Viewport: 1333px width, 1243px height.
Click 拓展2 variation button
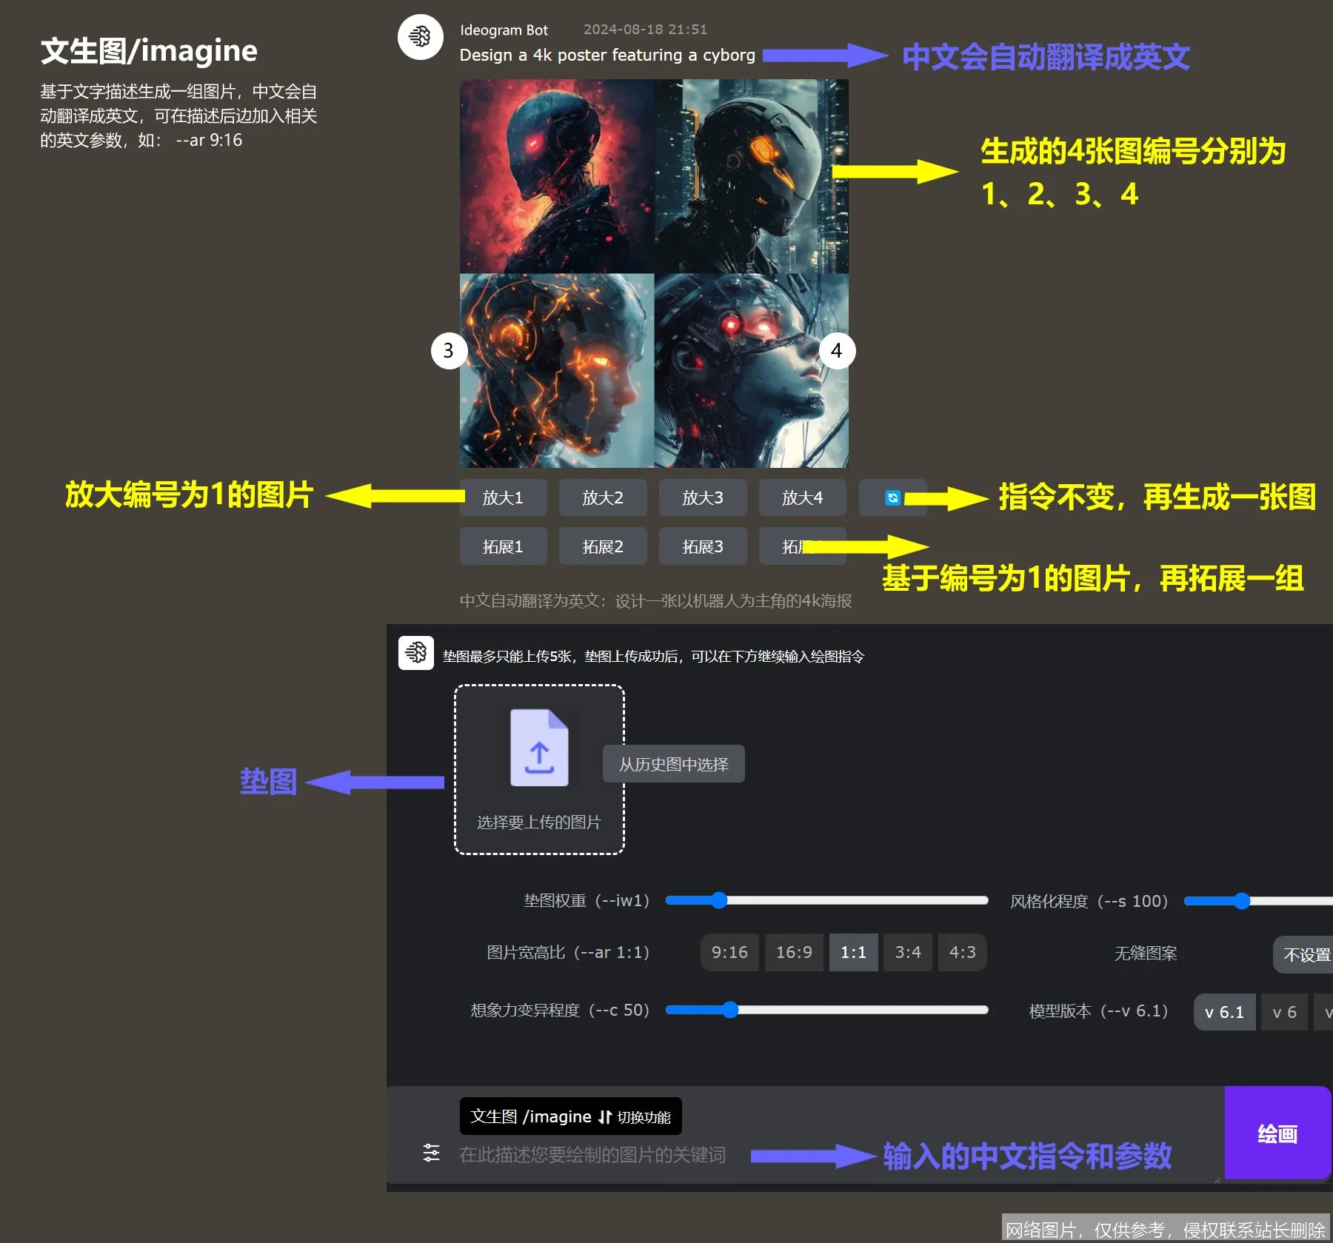coord(603,546)
